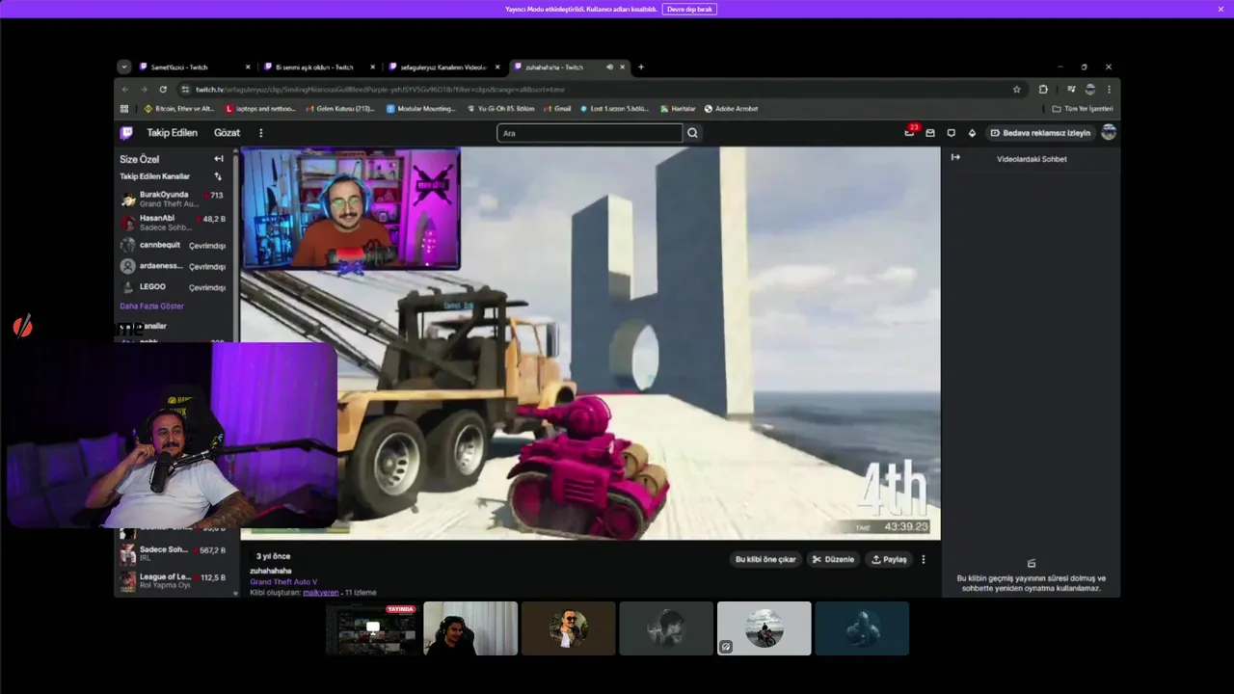Open the Twitch user avatar menu
The image size is (1234, 694).
[x=1109, y=132]
